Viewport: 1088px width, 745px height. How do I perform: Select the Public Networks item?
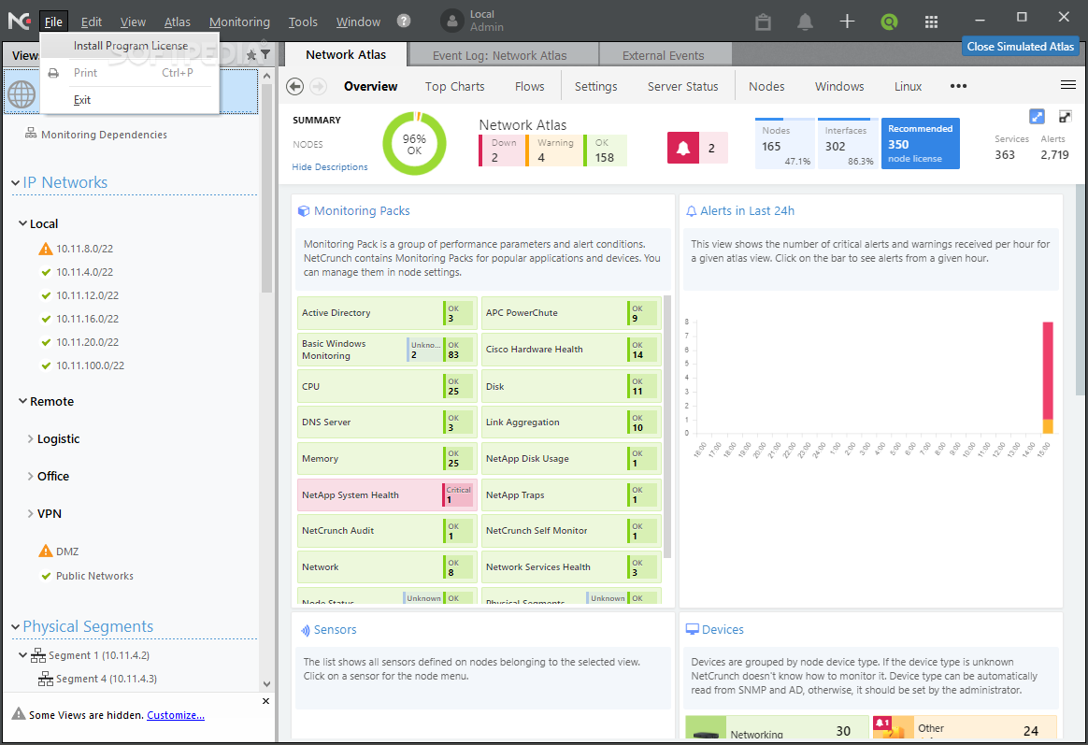point(94,576)
